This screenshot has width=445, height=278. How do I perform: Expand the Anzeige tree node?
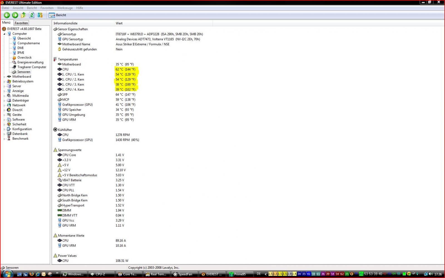click(x=4, y=91)
